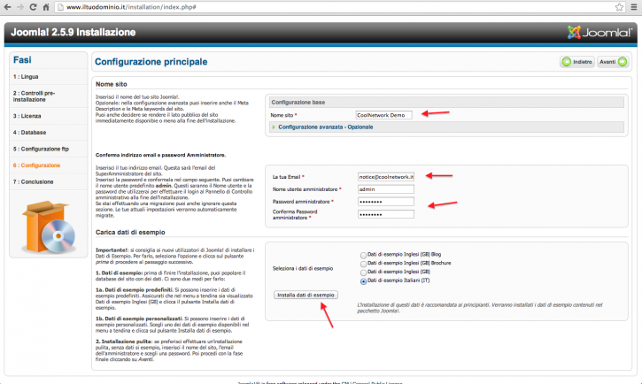This screenshot has width=642, height=384.
Task: Click the Conferma Password amministratore field
Action: (x=386, y=214)
